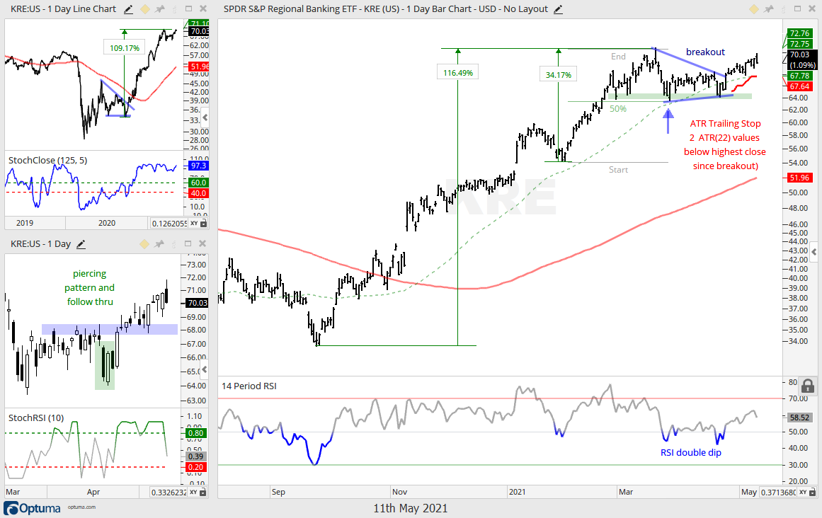Click yellow diamond in main bar chart header
This screenshot has height=518, width=822.
point(753,9)
